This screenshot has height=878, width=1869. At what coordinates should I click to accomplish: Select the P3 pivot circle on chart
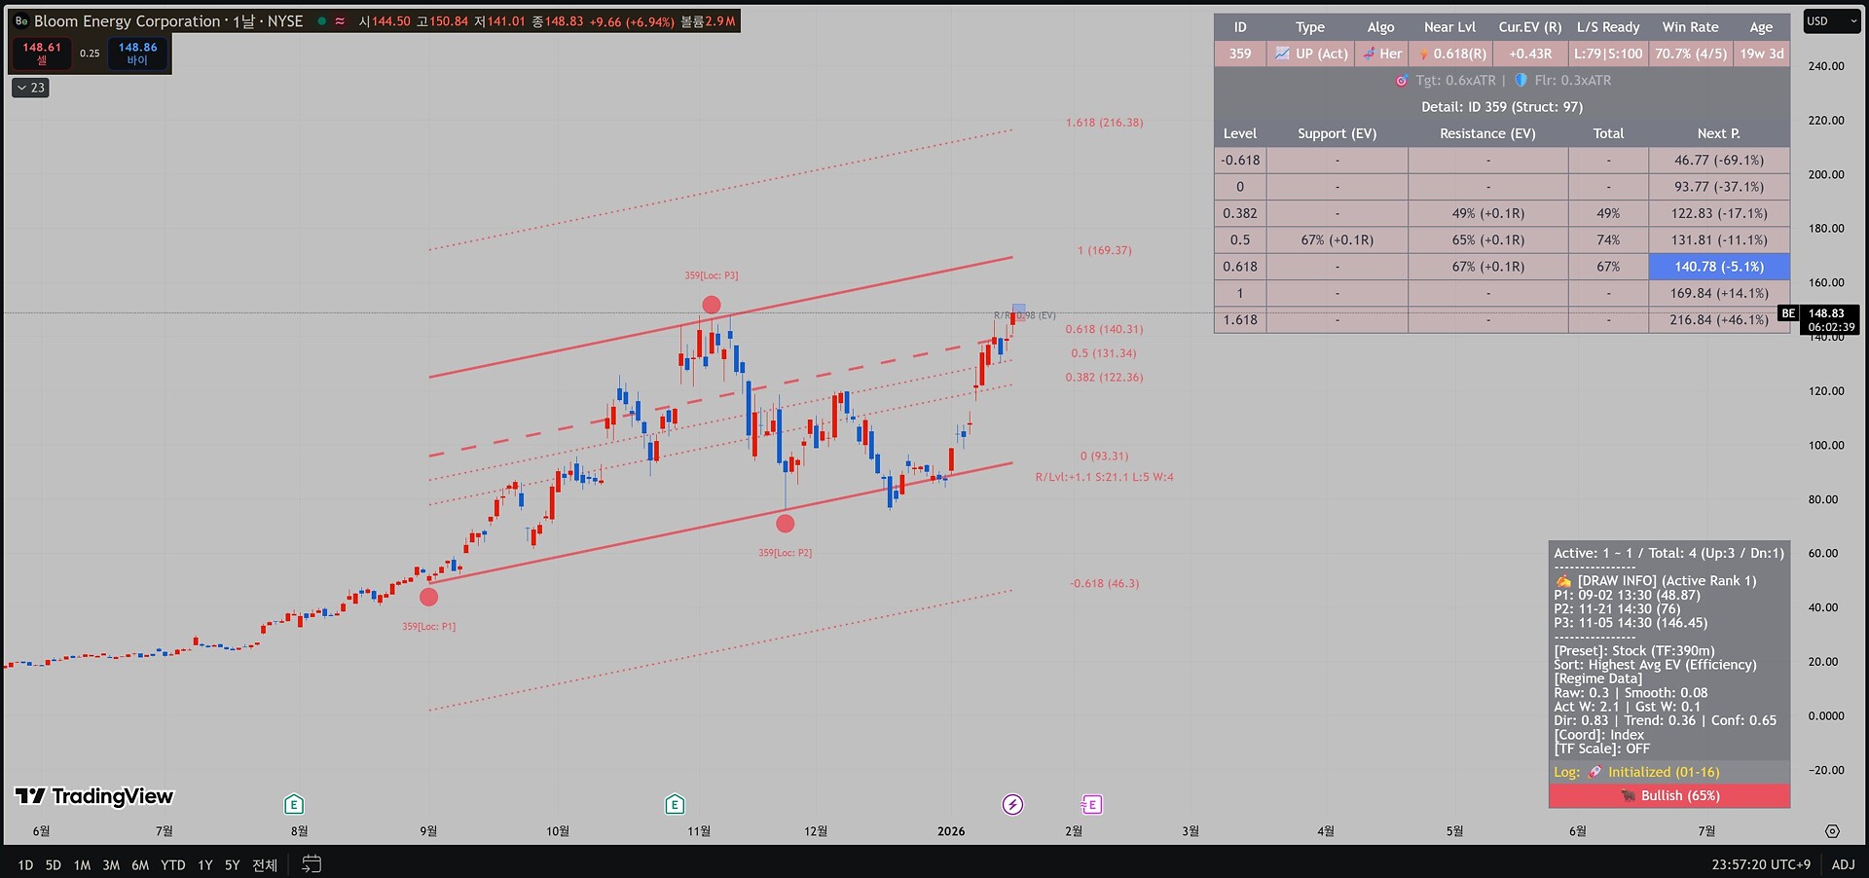pyautogui.click(x=712, y=305)
